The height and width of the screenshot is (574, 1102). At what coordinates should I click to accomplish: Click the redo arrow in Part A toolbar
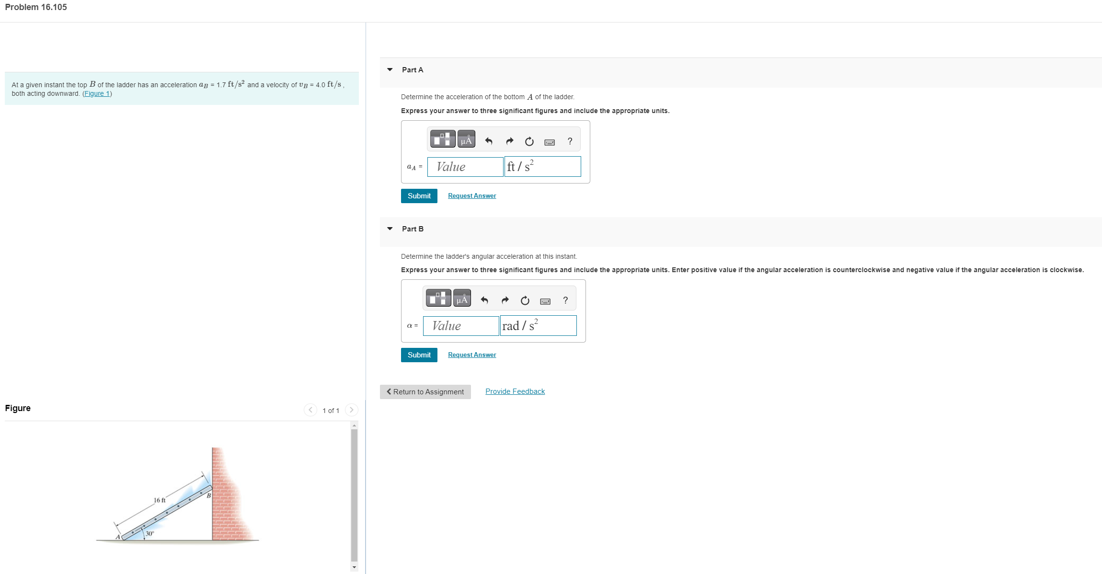point(509,141)
